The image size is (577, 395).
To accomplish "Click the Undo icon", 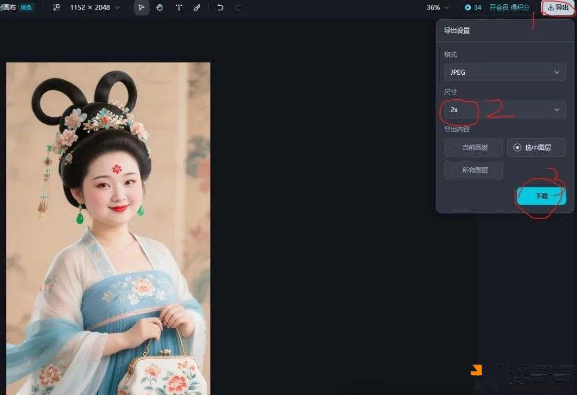I will (220, 7).
